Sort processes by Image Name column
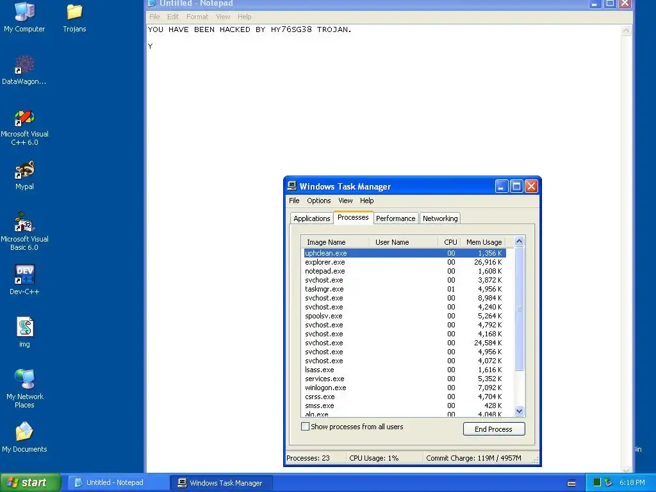This screenshot has width=656, height=492. (x=335, y=242)
